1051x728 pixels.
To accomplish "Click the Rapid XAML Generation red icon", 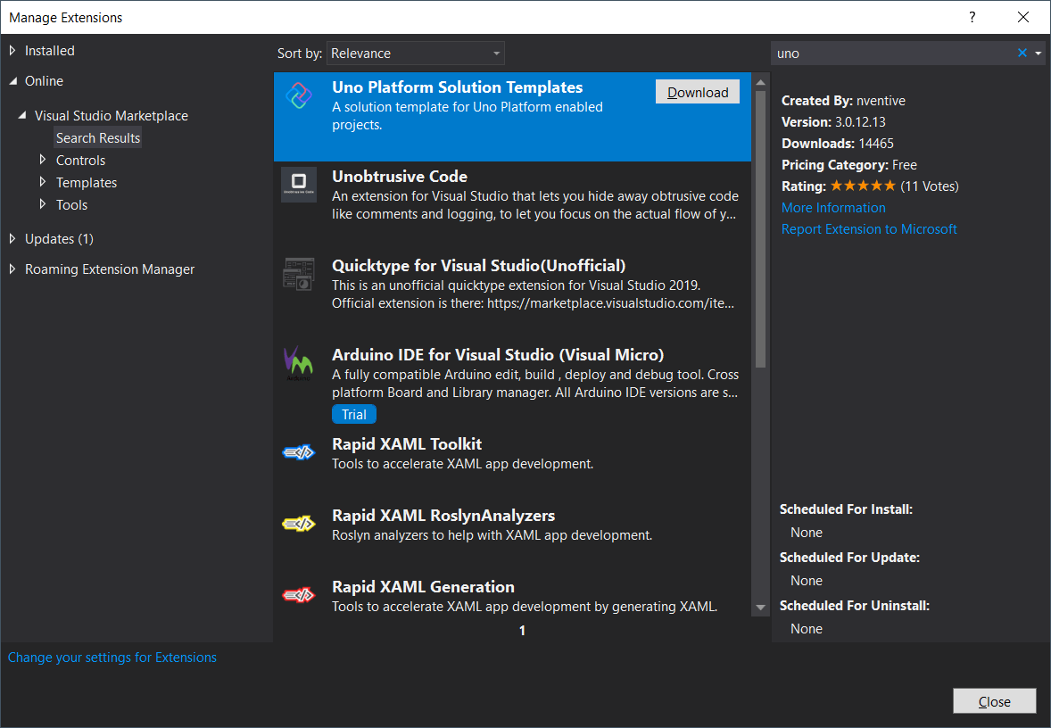I will pyautogui.click(x=299, y=594).
